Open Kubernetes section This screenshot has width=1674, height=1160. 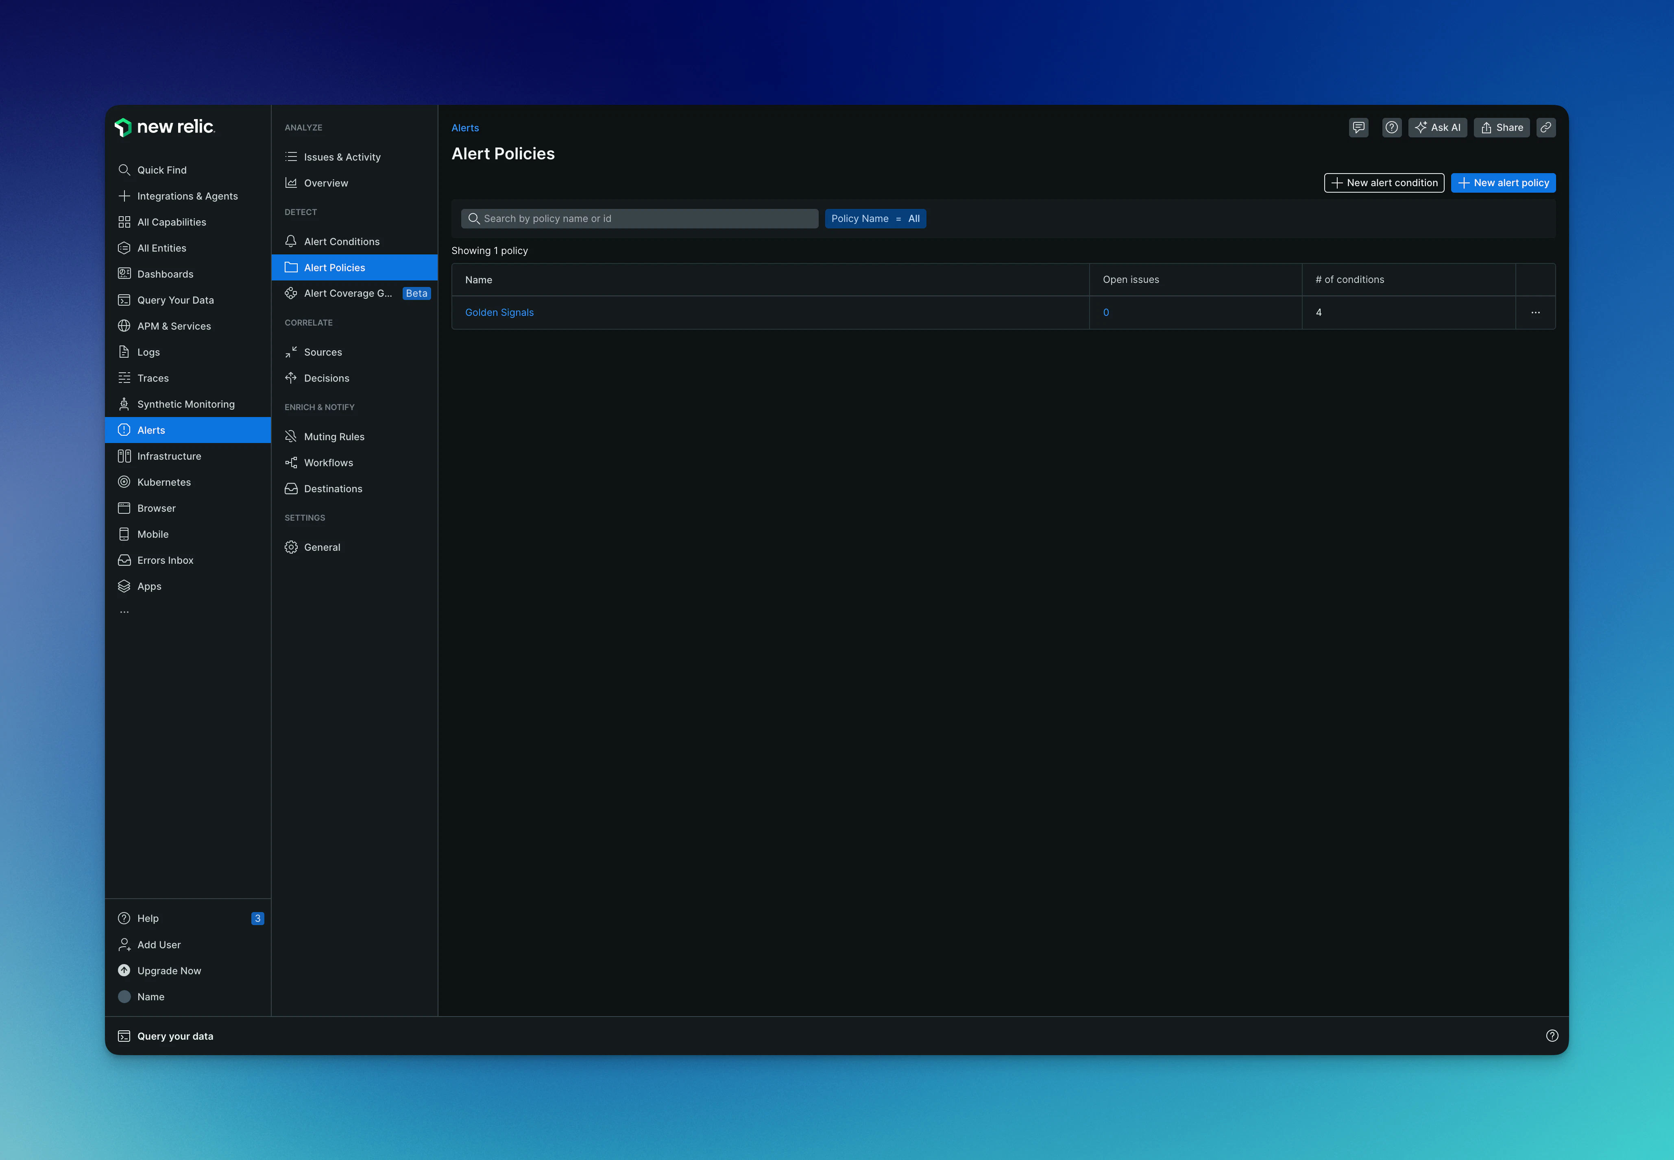click(187, 482)
